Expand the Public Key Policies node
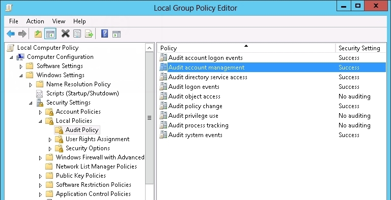 click(40, 176)
